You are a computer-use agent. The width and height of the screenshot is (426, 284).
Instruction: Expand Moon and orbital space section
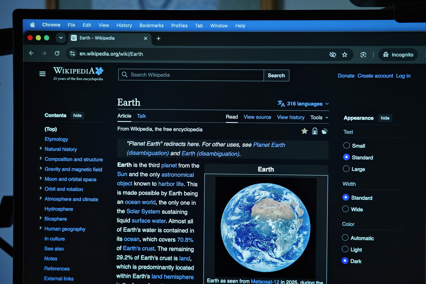(41, 178)
